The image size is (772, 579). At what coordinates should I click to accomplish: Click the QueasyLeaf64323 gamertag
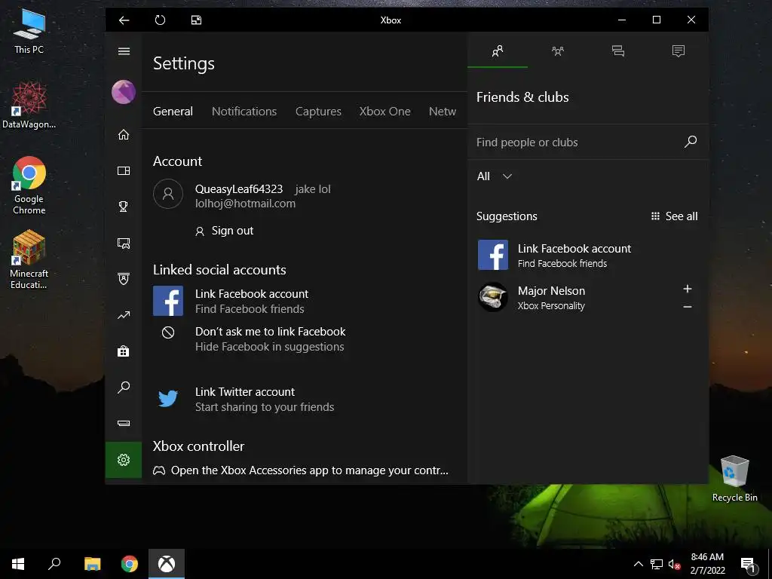point(239,189)
